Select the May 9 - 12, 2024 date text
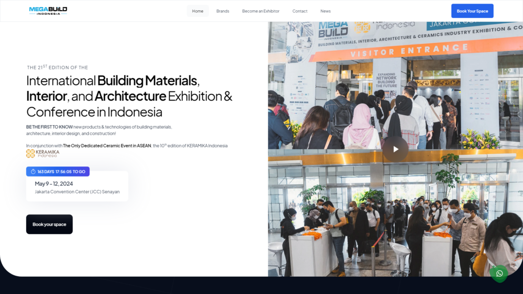523x294 pixels. click(54, 184)
